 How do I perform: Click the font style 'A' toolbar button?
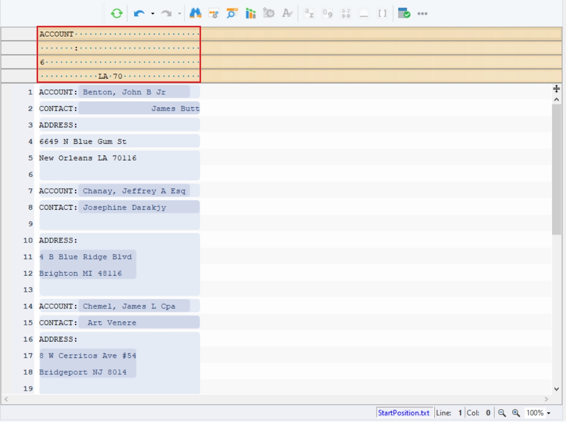pos(287,14)
